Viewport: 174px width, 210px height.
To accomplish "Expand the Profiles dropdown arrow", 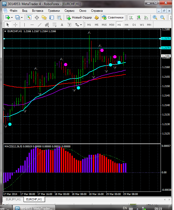I will click(x=22, y=18).
